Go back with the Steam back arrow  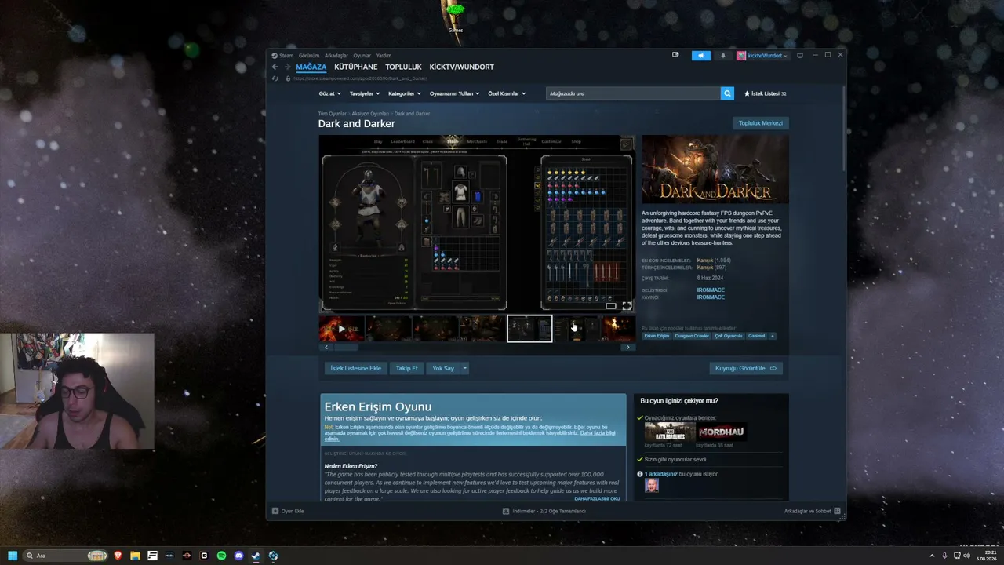pos(275,67)
